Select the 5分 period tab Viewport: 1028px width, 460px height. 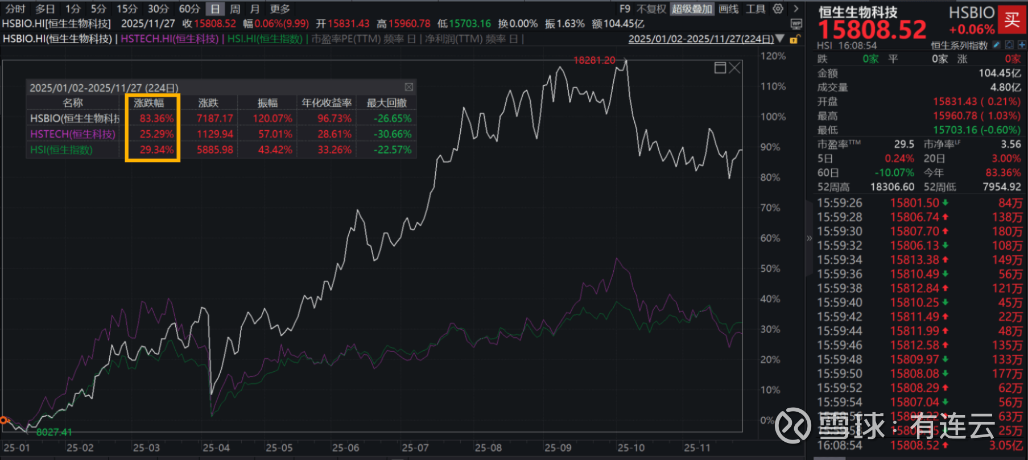(98, 9)
